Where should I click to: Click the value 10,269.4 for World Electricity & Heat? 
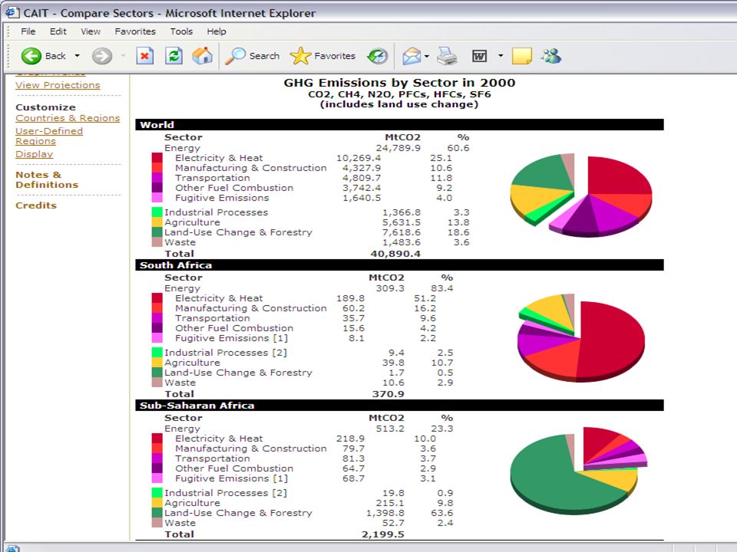coord(359,158)
